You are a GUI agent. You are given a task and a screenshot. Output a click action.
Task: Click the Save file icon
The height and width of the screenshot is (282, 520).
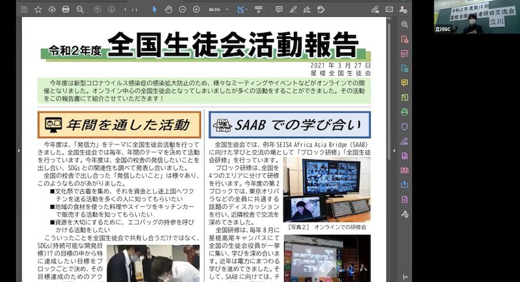(24, 10)
